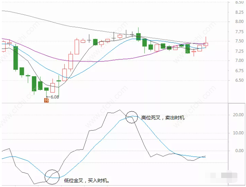Click the 8.00 price axis label
The image size is (246, 187).
click(x=239, y=22)
